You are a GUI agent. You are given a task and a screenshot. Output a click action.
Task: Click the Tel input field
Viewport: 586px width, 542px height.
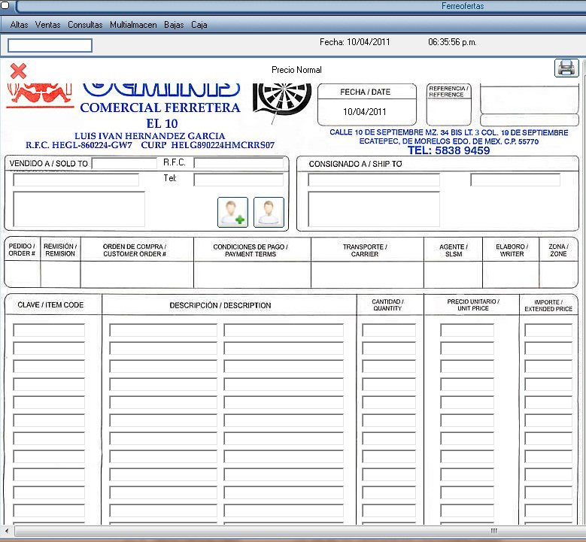pos(238,180)
